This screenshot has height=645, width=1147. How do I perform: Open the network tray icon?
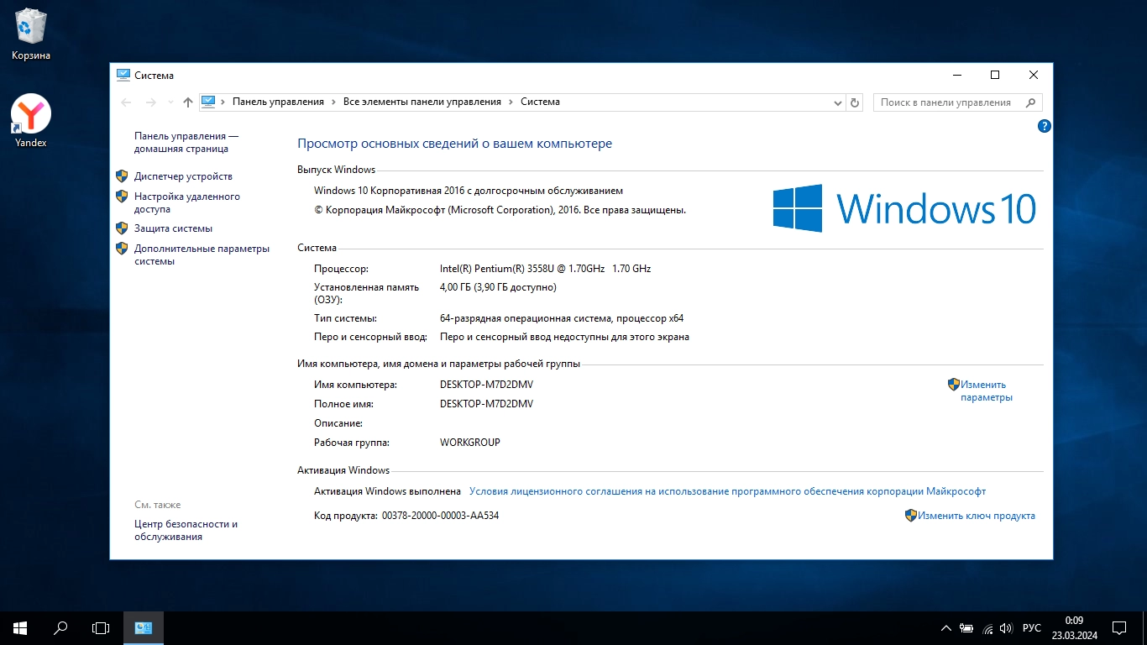[987, 628]
